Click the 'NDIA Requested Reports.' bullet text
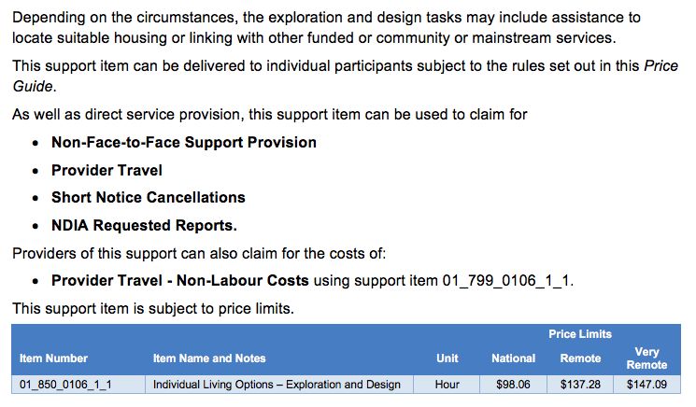The width and height of the screenshot is (696, 407). click(144, 225)
